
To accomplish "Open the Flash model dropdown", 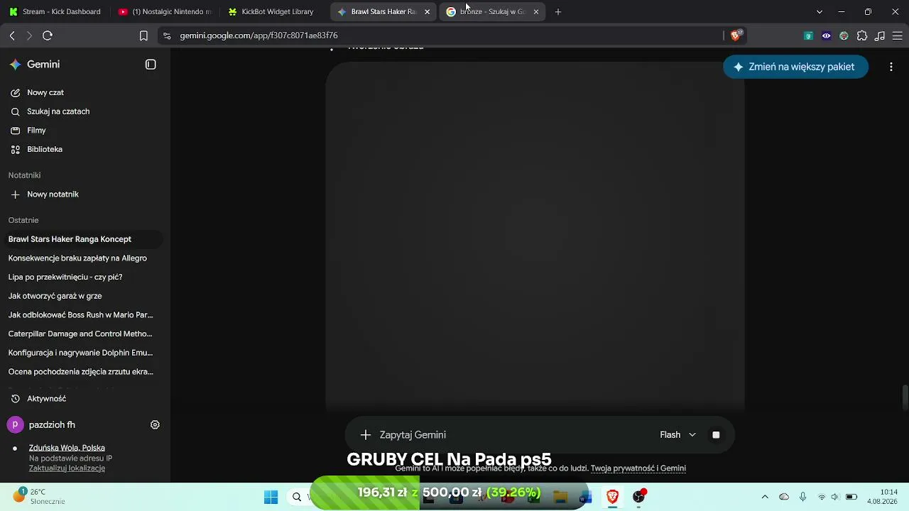I will [677, 435].
